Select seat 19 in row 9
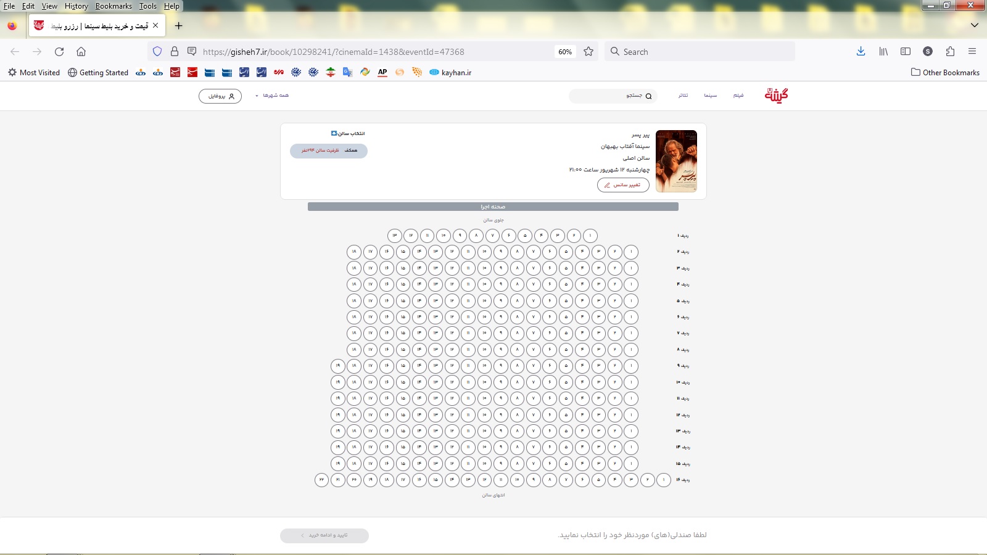This screenshot has width=987, height=555. point(338,366)
